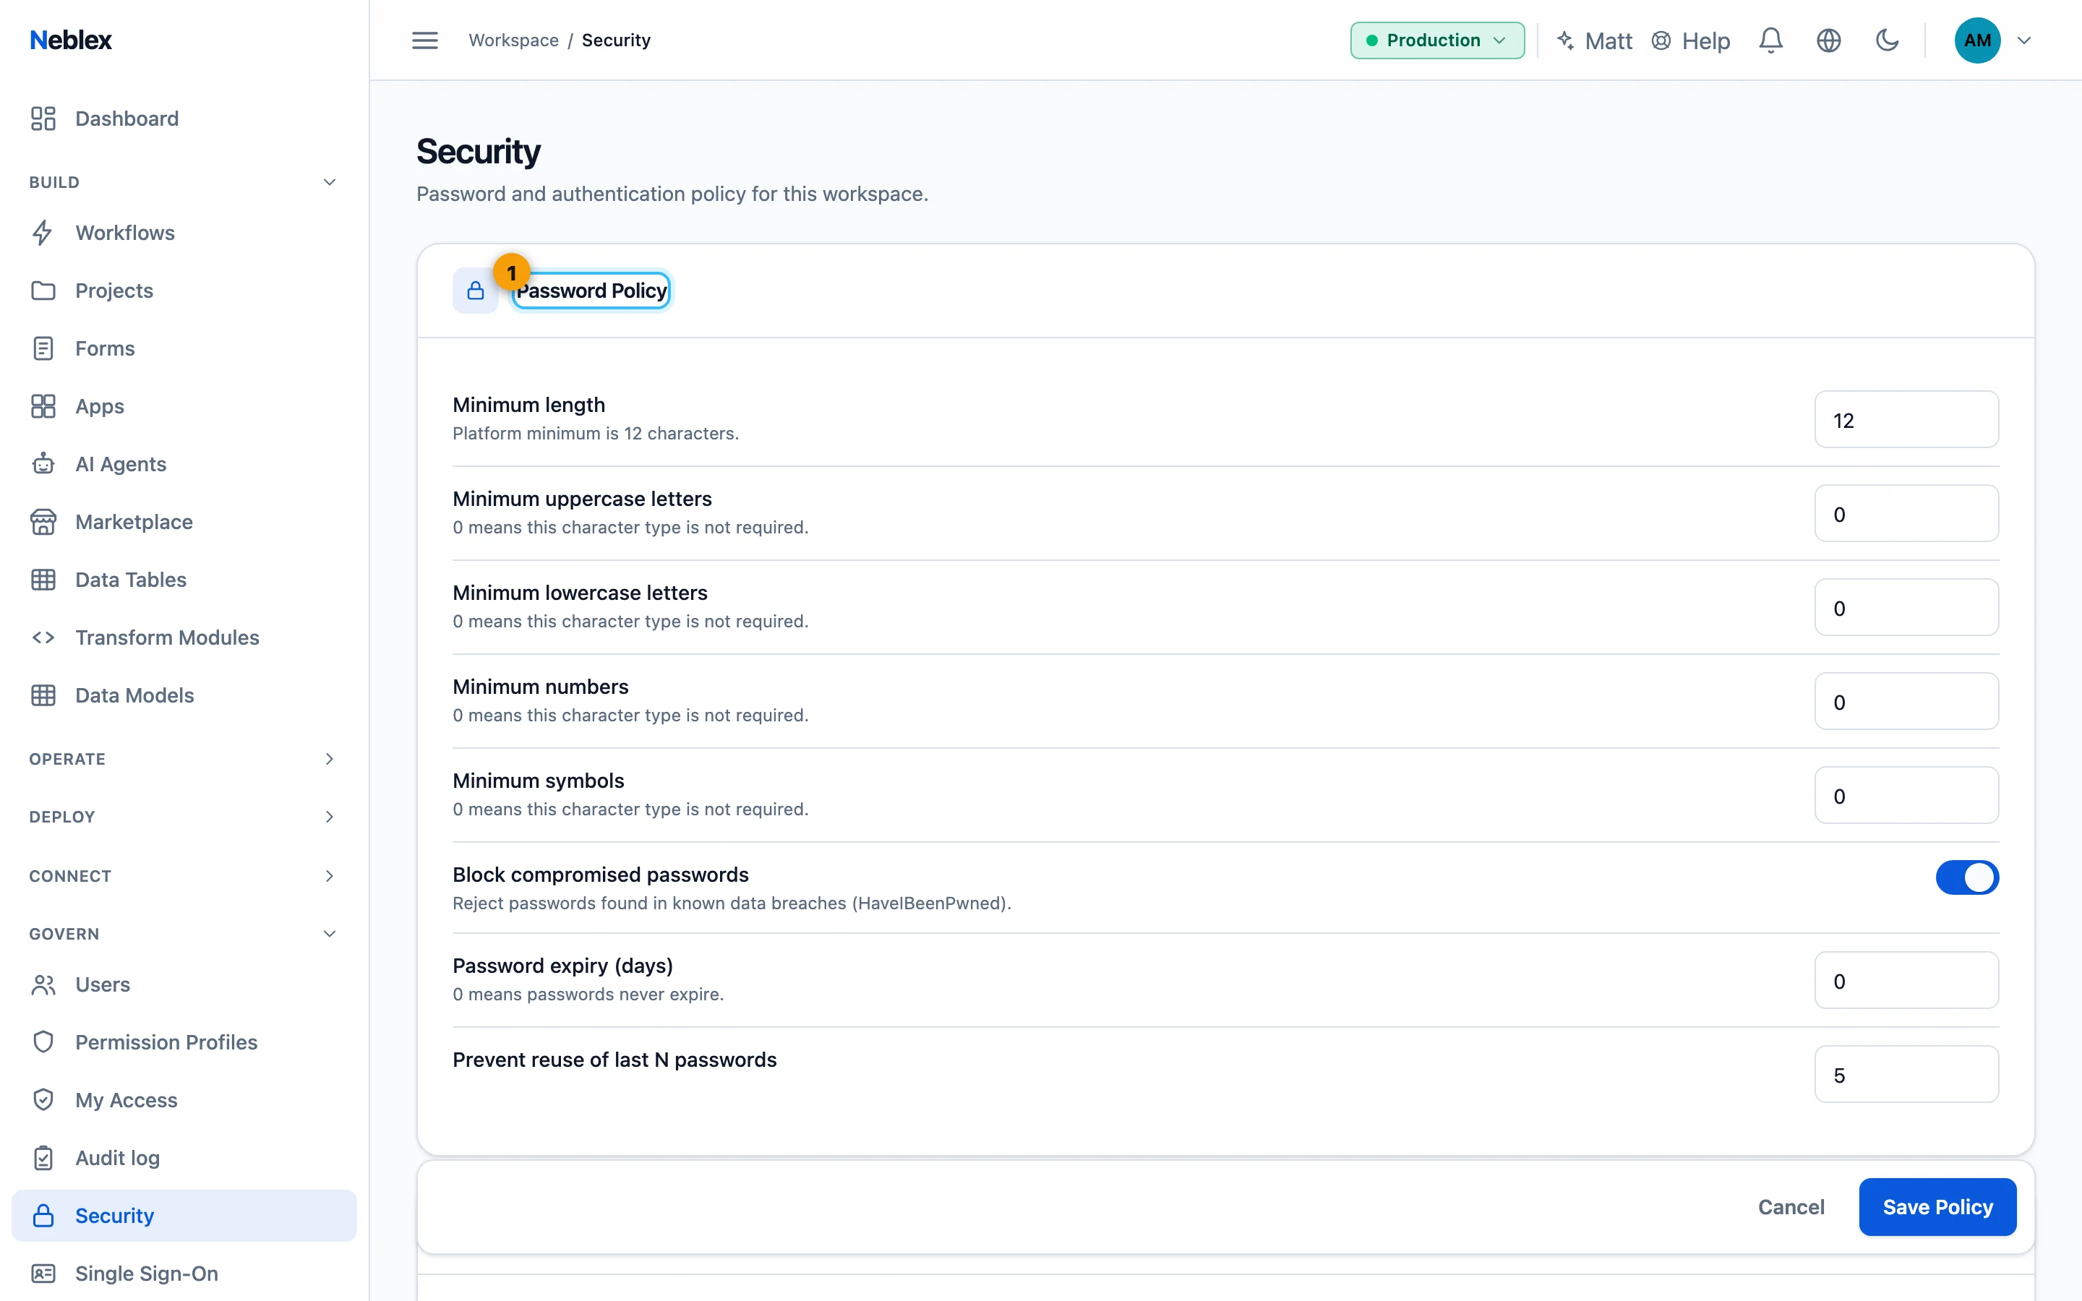Click the Workflows lightning bolt icon
The image size is (2082, 1301).
[43, 233]
